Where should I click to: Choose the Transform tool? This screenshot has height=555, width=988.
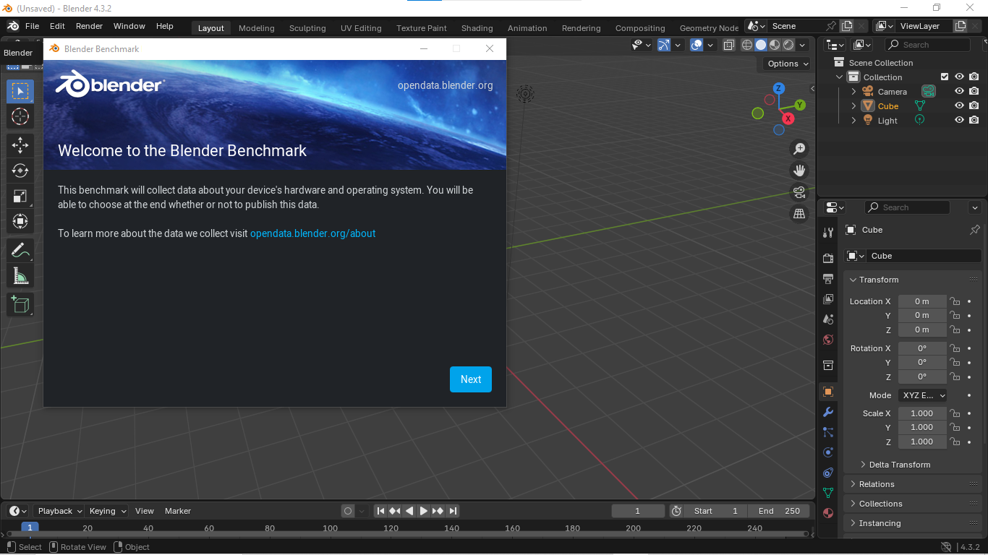(20, 221)
